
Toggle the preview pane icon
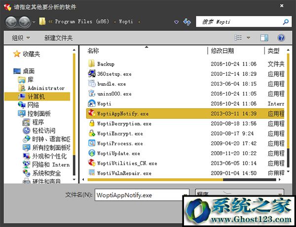(x=264, y=38)
